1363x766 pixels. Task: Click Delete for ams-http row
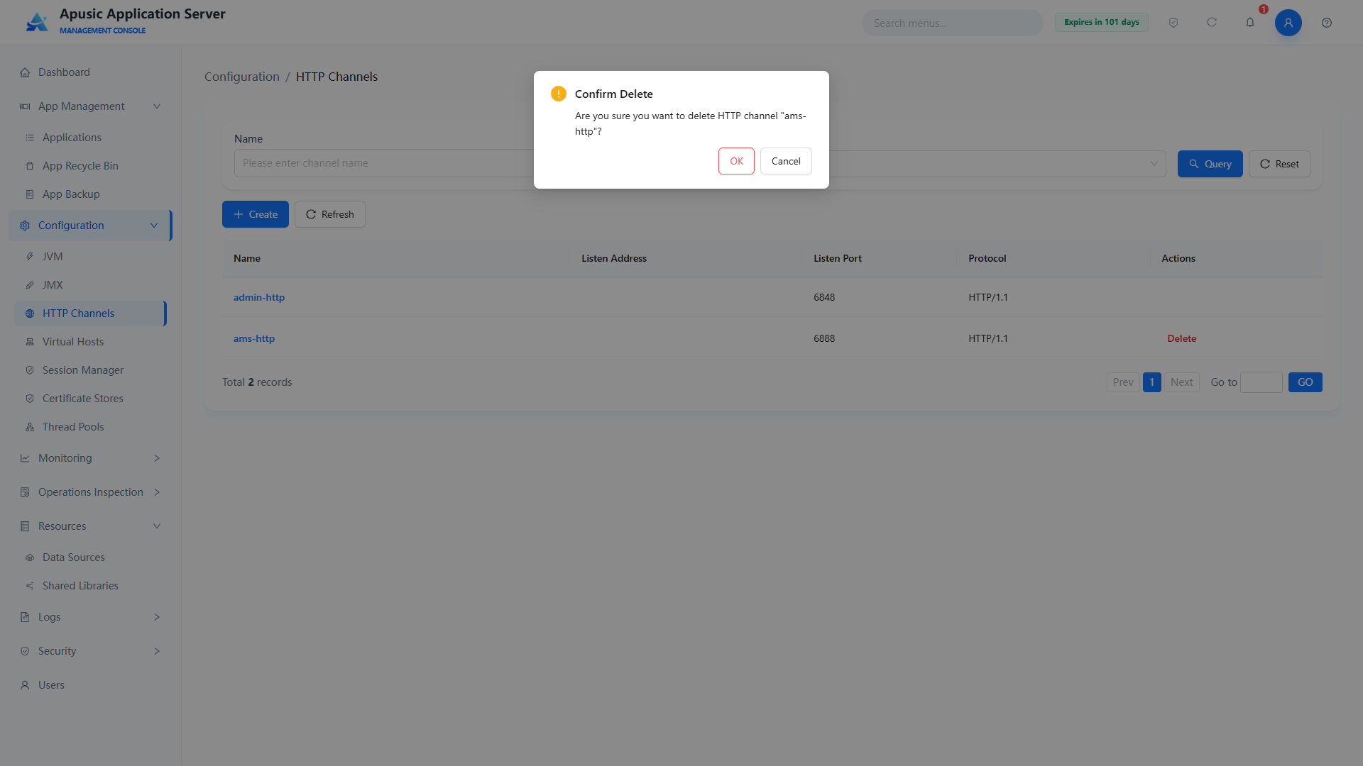(x=1182, y=338)
